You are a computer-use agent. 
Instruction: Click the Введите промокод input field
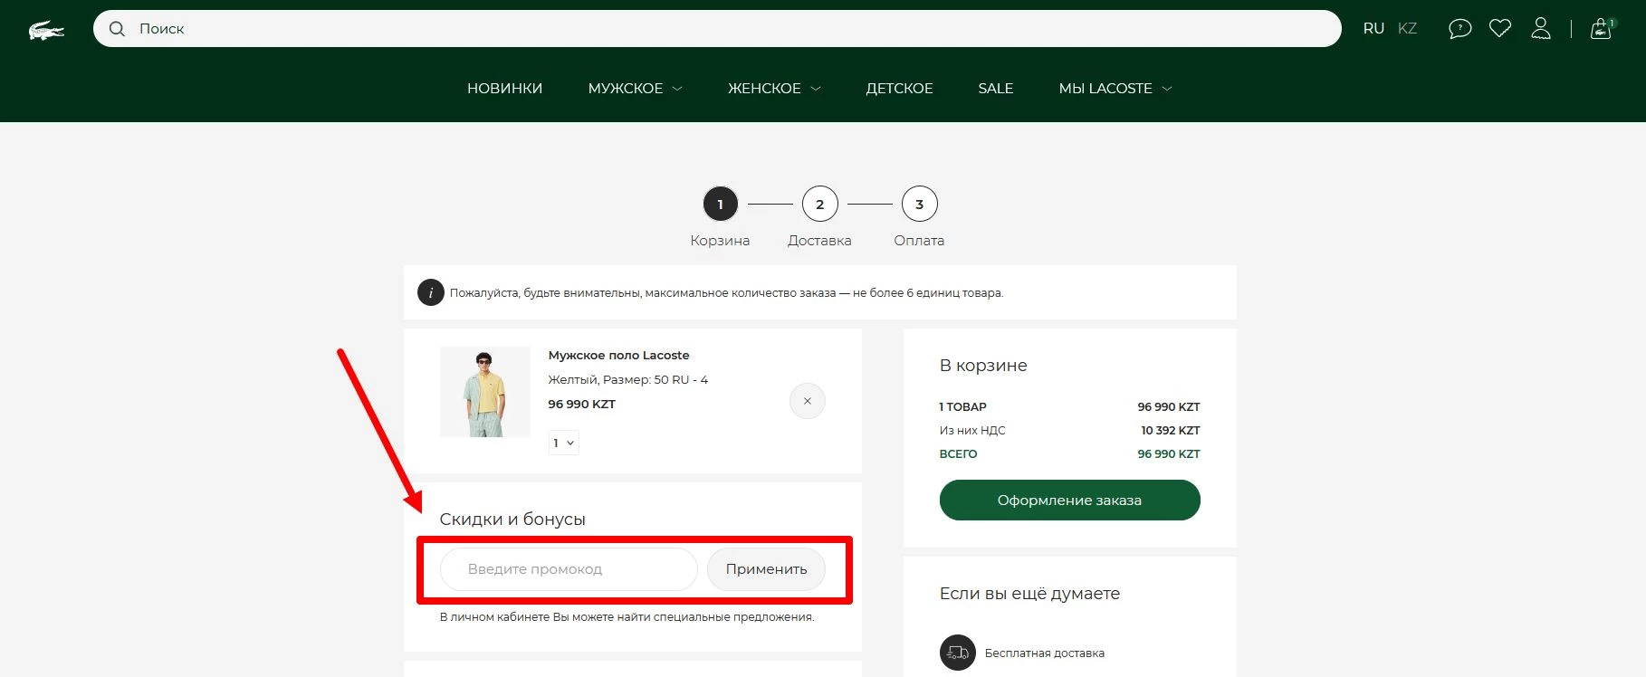[568, 569]
